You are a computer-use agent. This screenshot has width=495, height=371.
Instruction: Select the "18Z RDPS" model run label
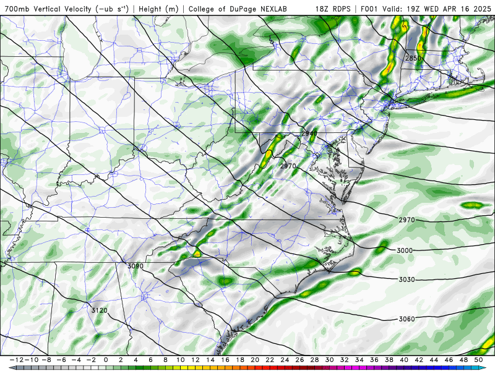(x=333, y=9)
